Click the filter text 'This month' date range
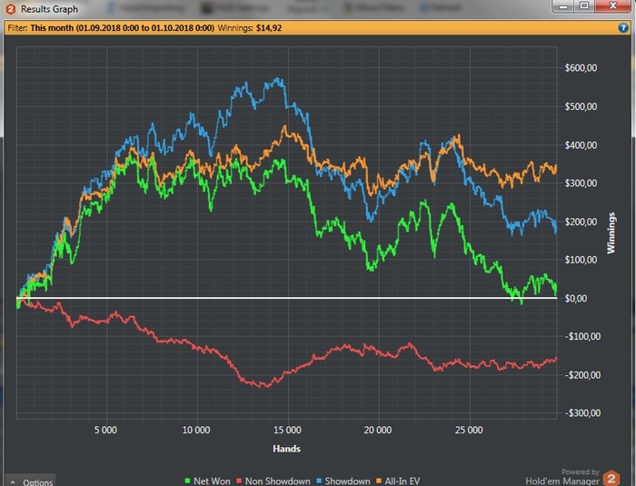 click(x=122, y=28)
